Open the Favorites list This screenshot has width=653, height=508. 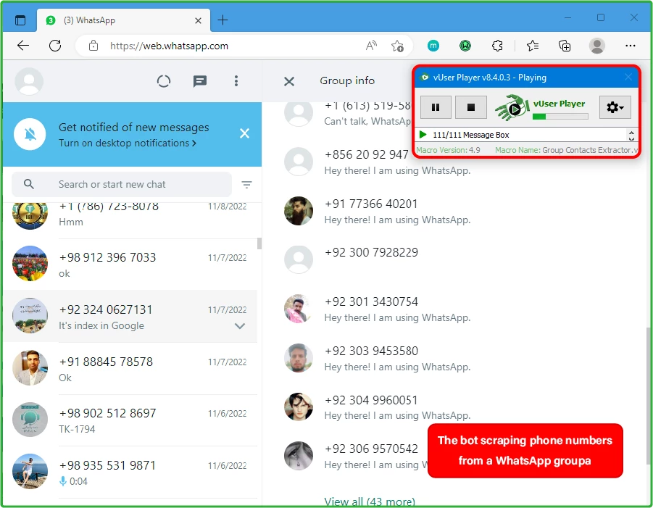(x=533, y=46)
